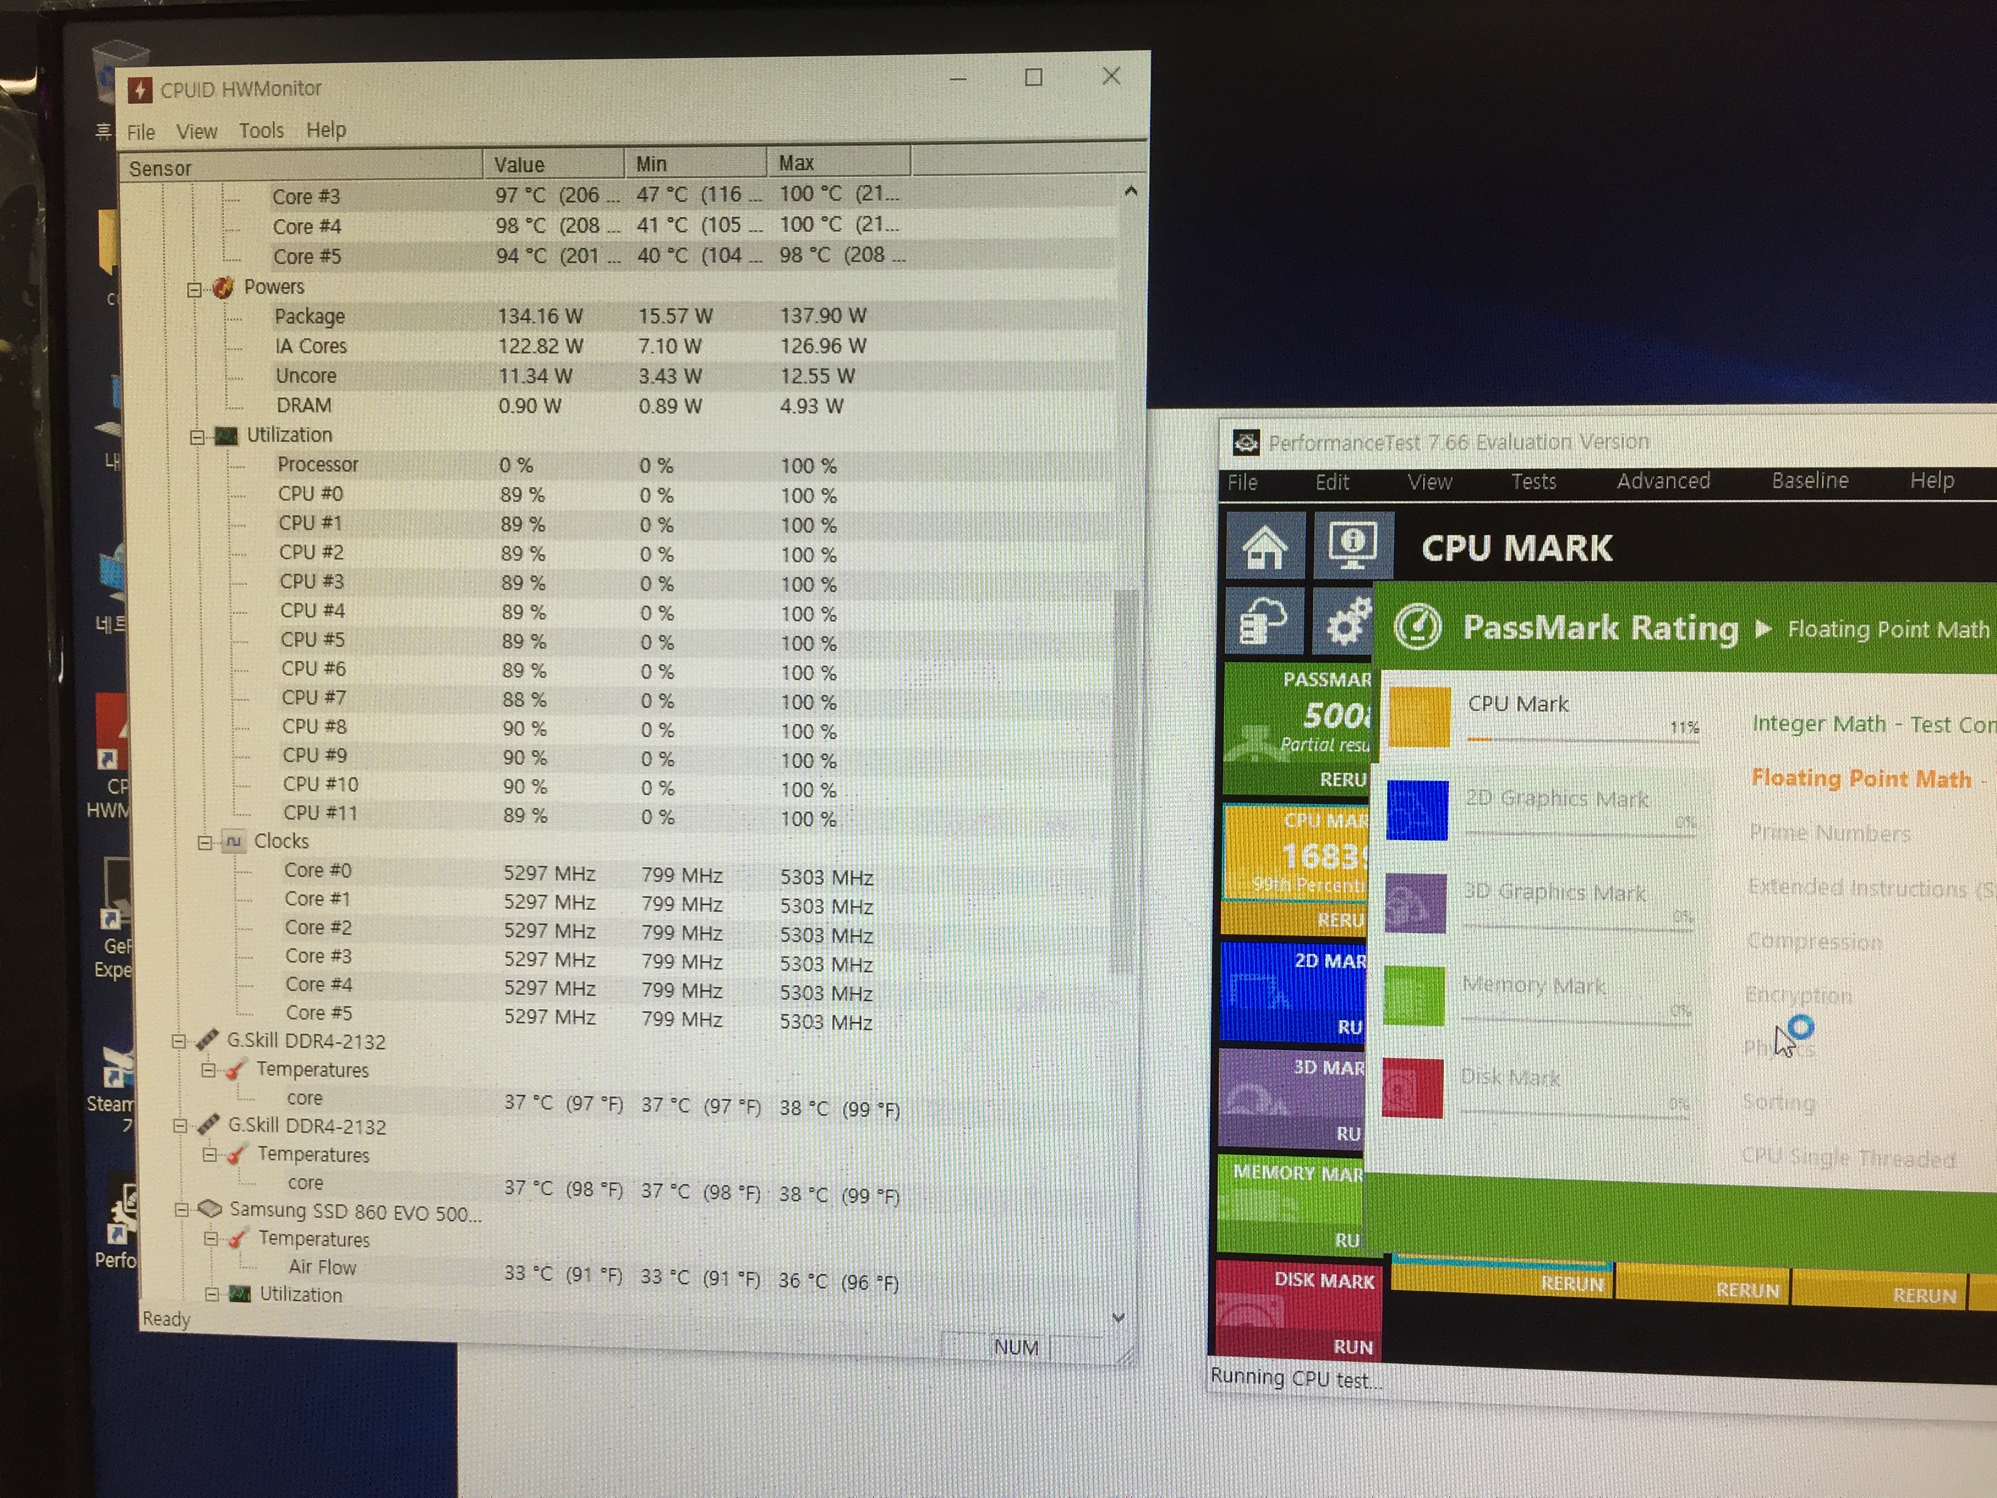Click the Max column header
1997x1498 pixels.
click(839, 163)
